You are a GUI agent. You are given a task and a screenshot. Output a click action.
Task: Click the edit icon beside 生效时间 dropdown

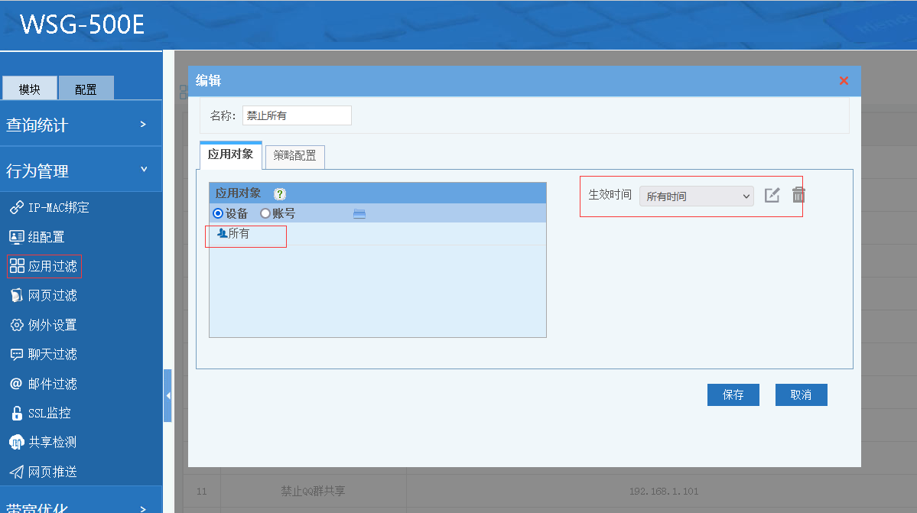point(772,195)
